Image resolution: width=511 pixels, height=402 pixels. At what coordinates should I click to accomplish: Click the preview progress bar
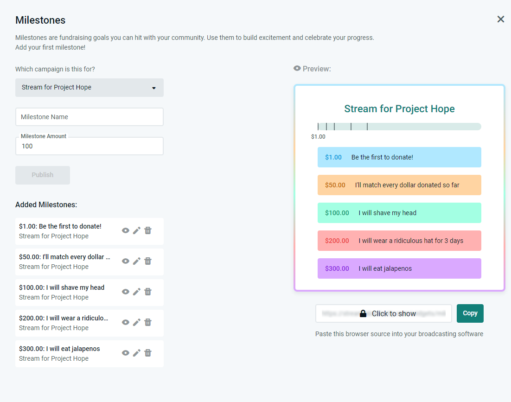click(x=399, y=127)
